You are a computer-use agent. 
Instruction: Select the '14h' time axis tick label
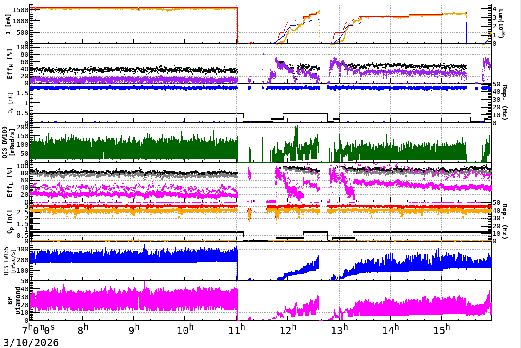click(x=390, y=330)
